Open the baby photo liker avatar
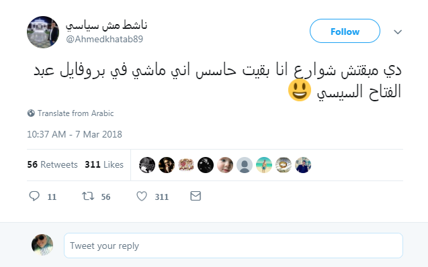428x267 pixels. point(225,165)
